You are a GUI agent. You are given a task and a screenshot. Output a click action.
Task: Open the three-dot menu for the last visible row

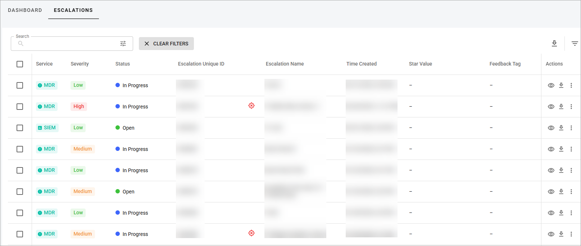click(x=571, y=234)
